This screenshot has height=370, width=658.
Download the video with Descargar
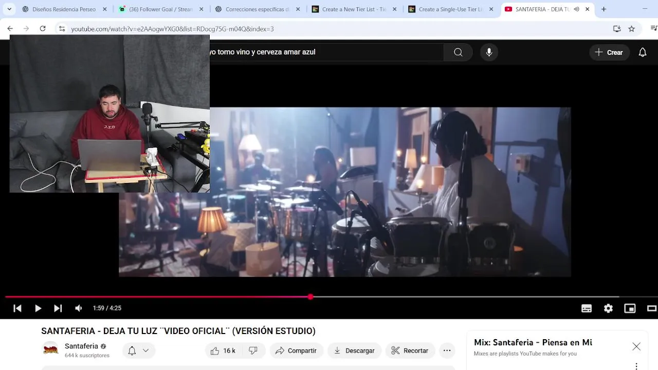[x=354, y=350]
